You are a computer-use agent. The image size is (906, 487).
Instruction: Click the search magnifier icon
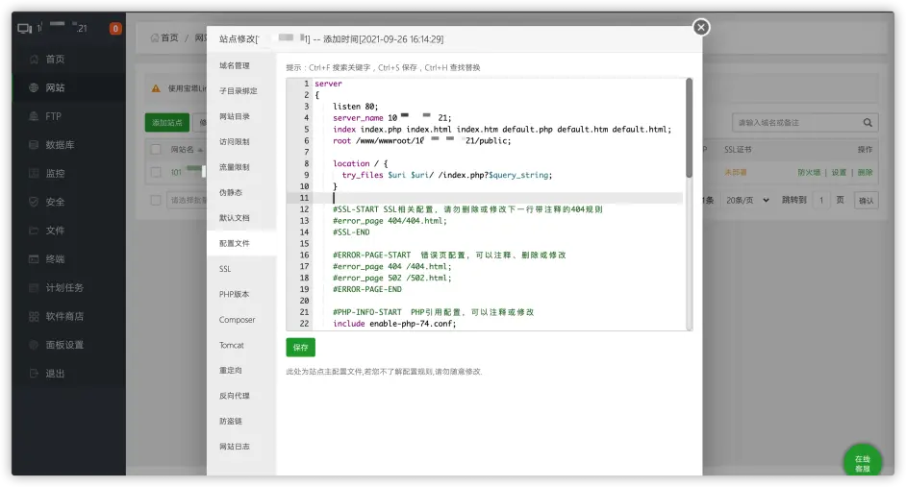[x=868, y=122]
